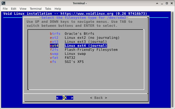Choose the ext3 journal entry

click(x=78, y=41)
